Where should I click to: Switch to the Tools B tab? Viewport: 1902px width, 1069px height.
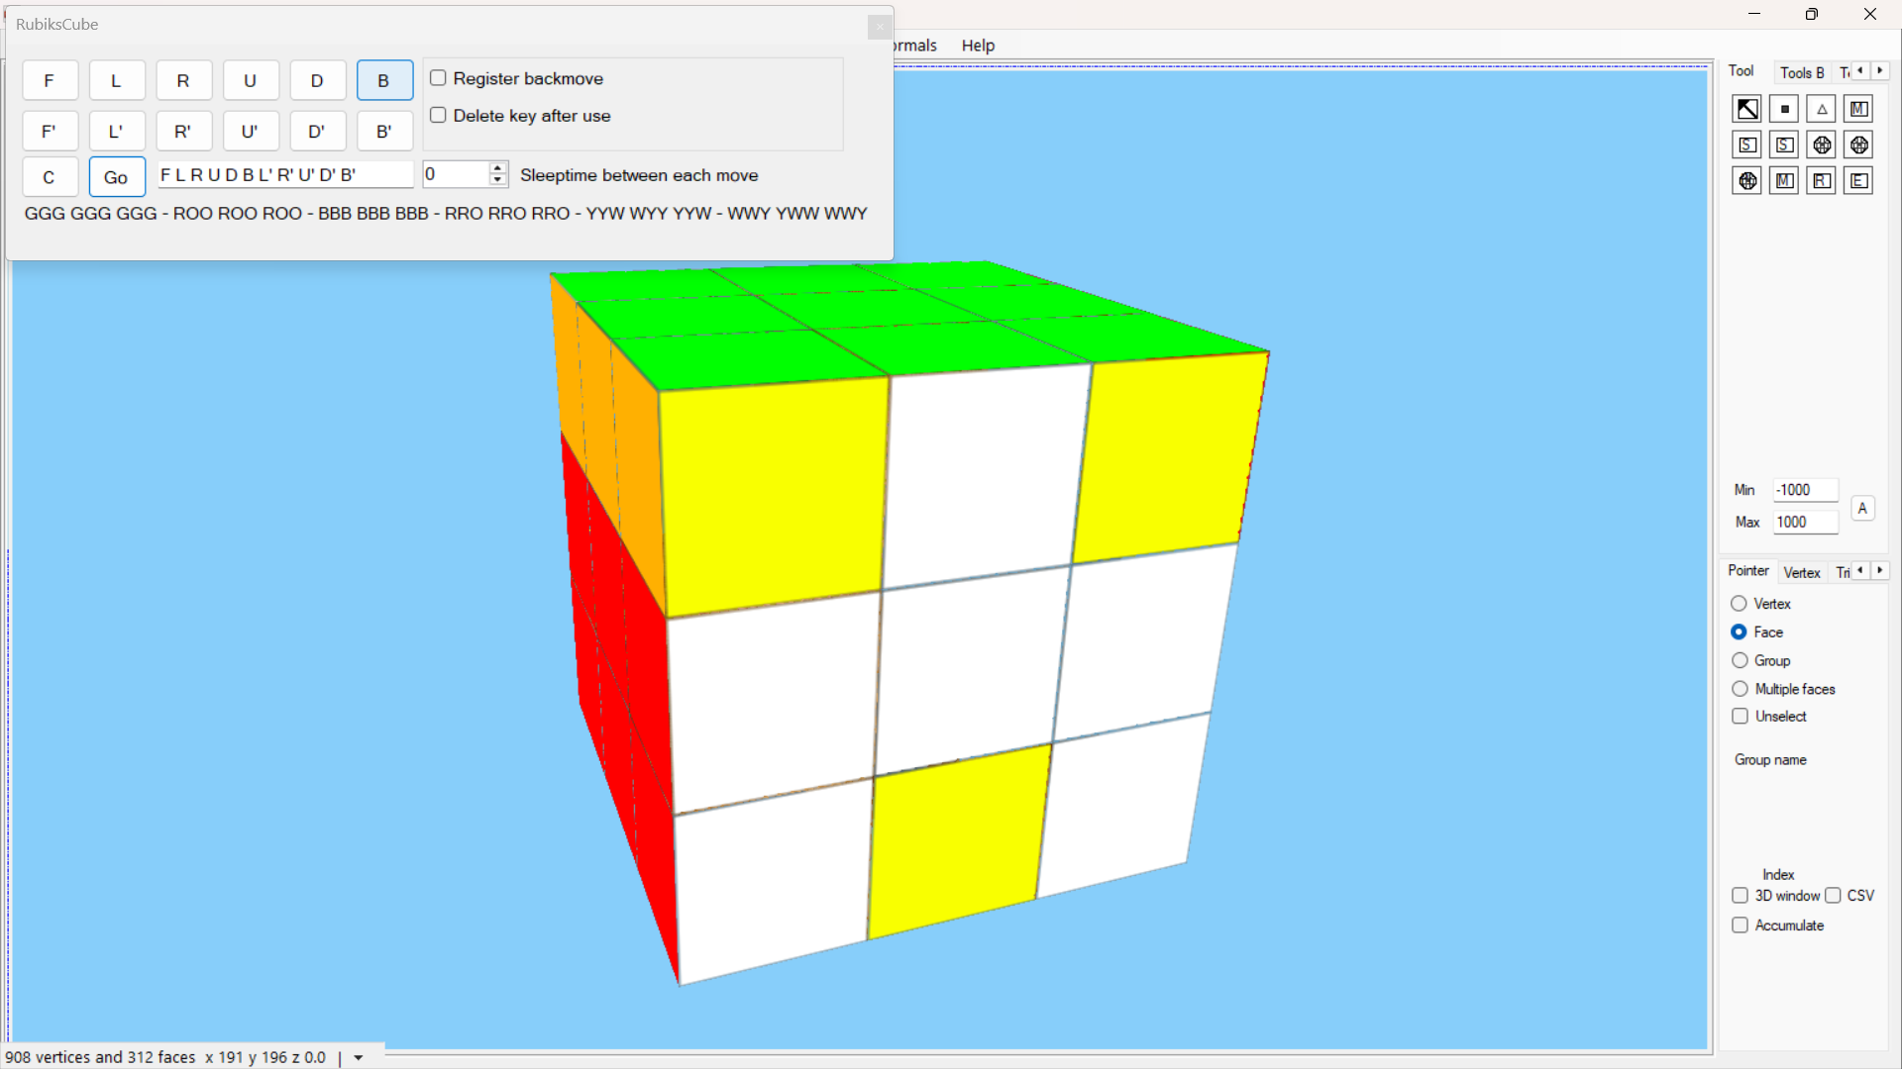1801,72
